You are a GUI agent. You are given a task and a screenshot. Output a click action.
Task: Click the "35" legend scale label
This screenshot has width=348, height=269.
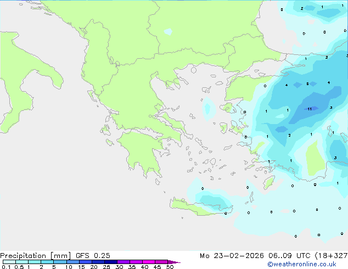pyautogui.click(x=132, y=267)
